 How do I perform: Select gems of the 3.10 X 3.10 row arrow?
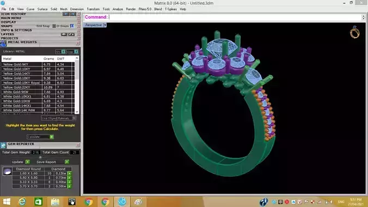70,182
